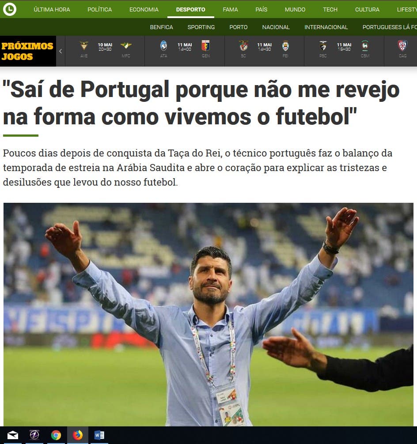Open the Economia section

144,9
